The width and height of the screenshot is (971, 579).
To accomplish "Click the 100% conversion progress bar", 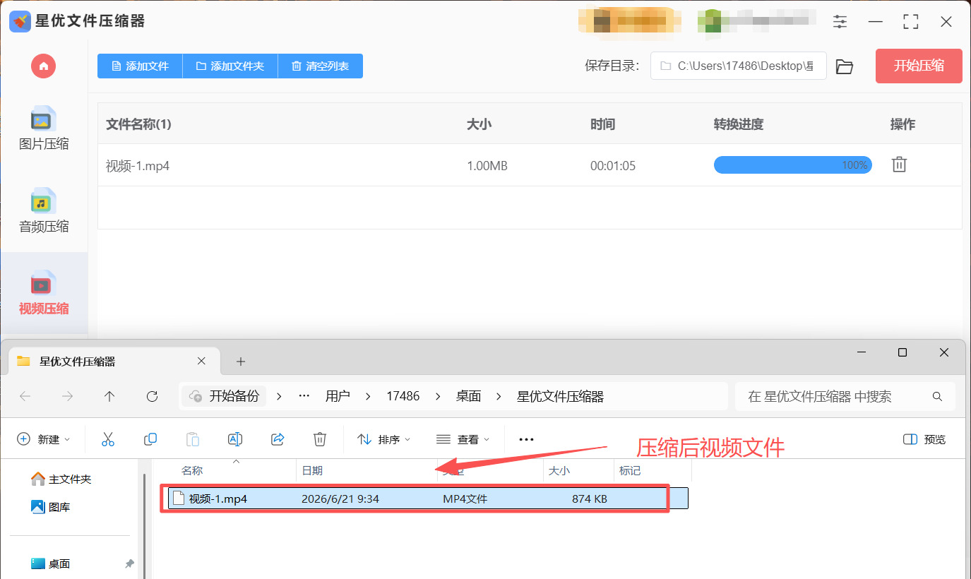I will click(793, 165).
